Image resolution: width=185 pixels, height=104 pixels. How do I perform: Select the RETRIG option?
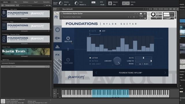pyautogui.click(x=90, y=61)
